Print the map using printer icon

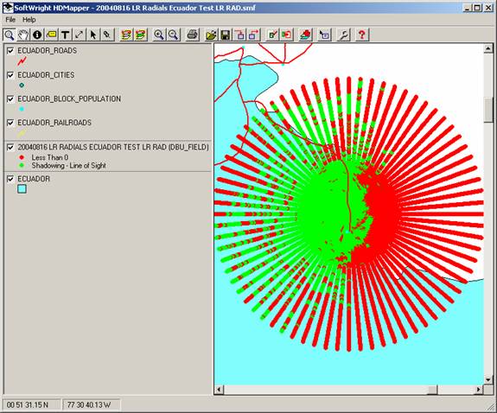193,35
